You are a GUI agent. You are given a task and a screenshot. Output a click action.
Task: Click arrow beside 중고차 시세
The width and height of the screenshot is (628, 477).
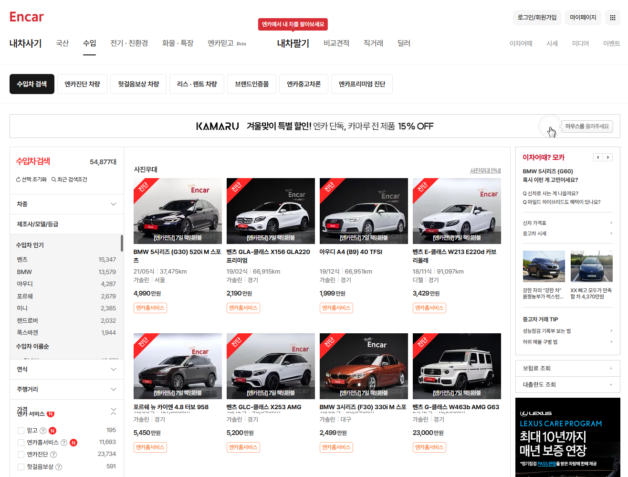611,233
